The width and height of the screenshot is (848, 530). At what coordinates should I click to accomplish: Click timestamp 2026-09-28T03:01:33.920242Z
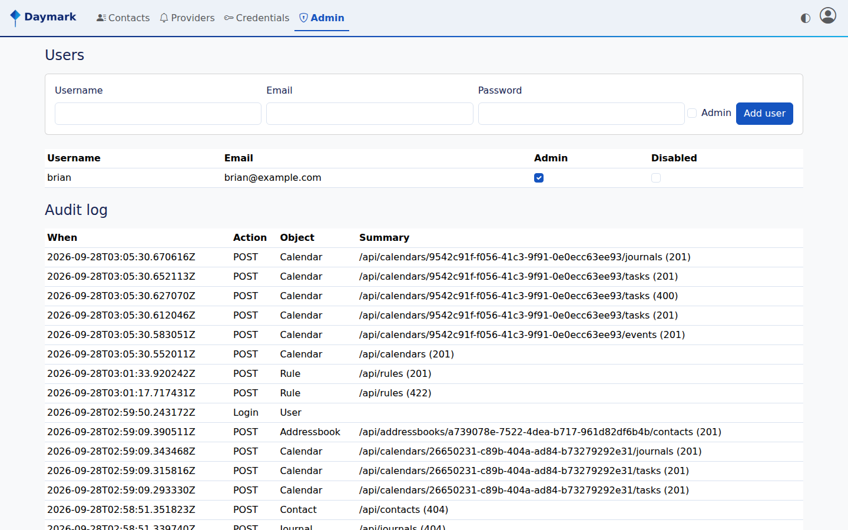pyautogui.click(x=121, y=374)
